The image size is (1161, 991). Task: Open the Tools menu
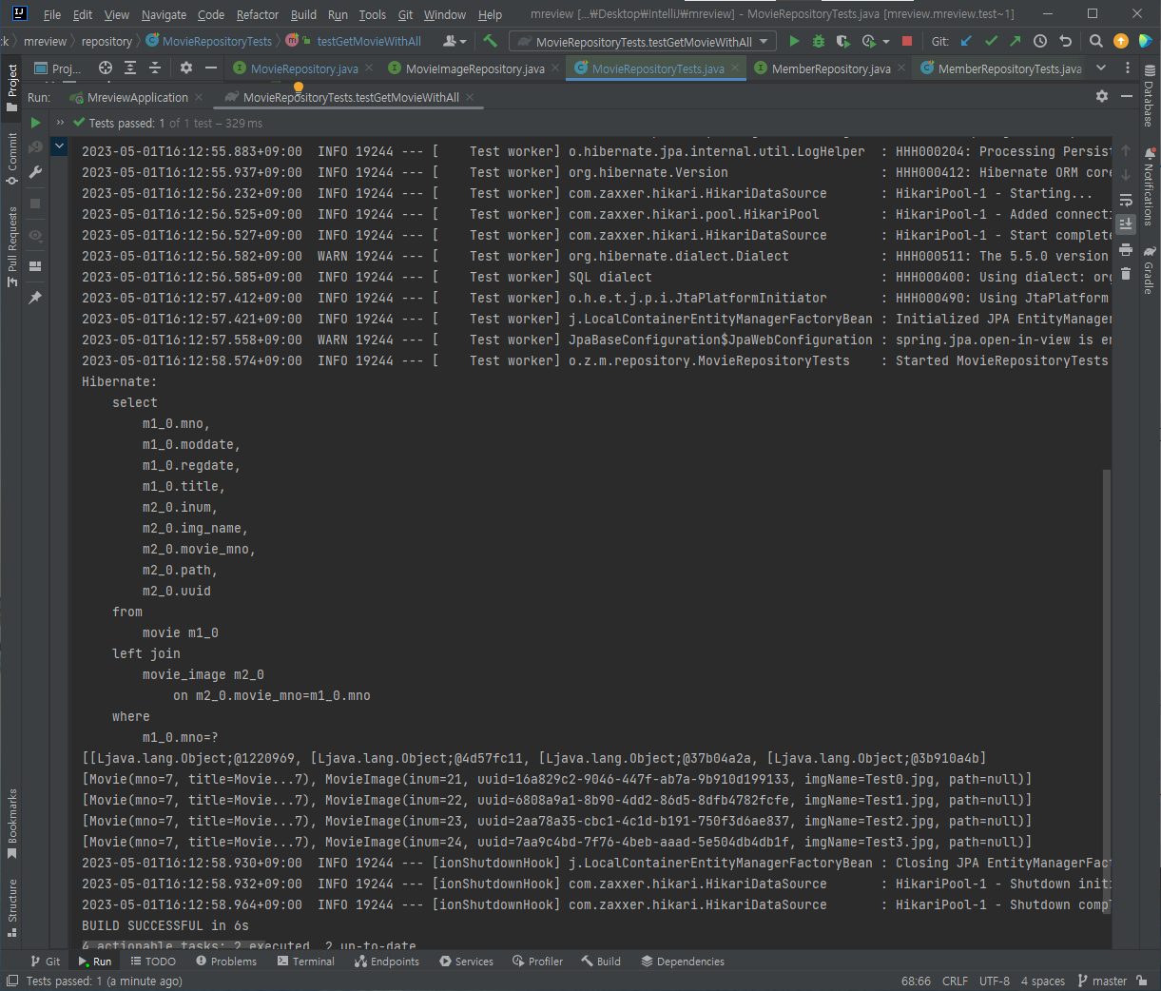tap(373, 14)
